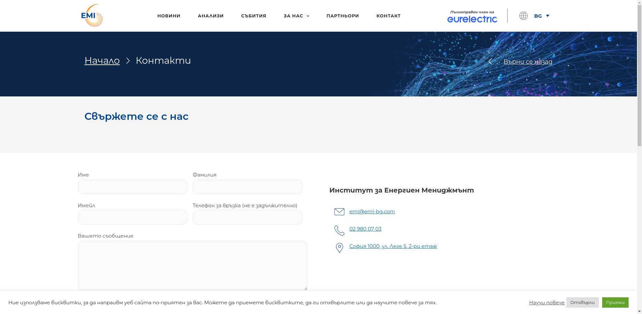Expand the ЗА НАС chevron arrow
Screen dimensions: 642x314
(x=308, y=16)
